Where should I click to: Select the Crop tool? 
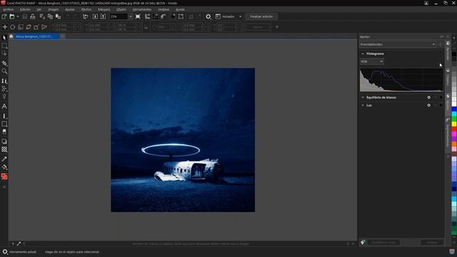[4, 64]
